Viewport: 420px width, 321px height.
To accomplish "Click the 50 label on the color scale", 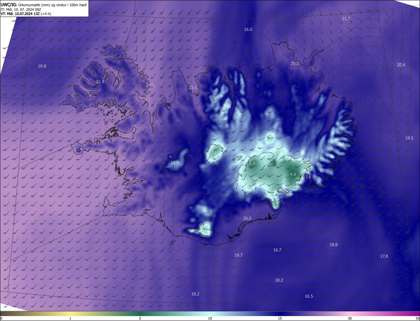I will click(x=417, y=318).
